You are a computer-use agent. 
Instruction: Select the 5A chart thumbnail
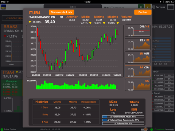(137, 85)
